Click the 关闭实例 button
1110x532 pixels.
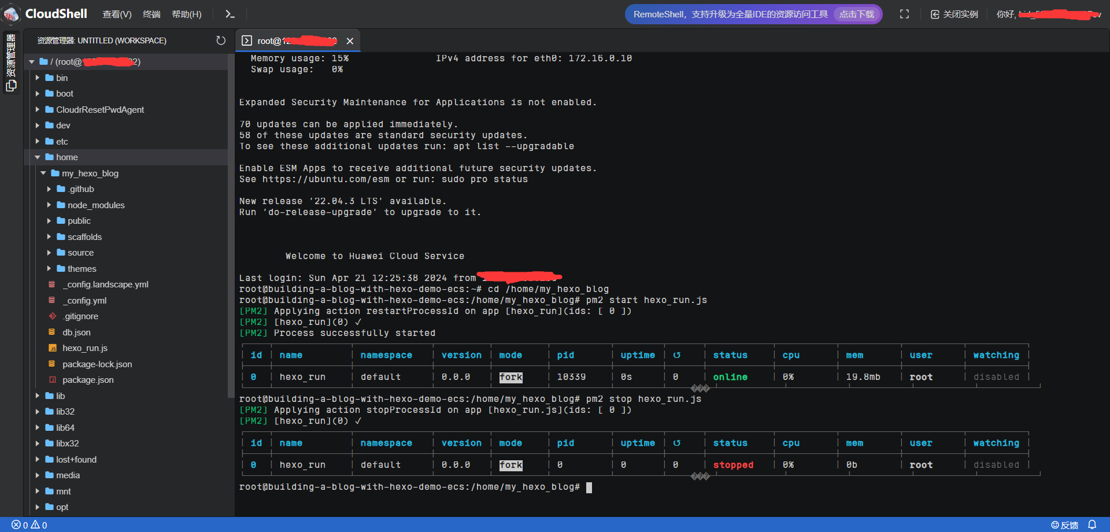click(x=954, y=14)
